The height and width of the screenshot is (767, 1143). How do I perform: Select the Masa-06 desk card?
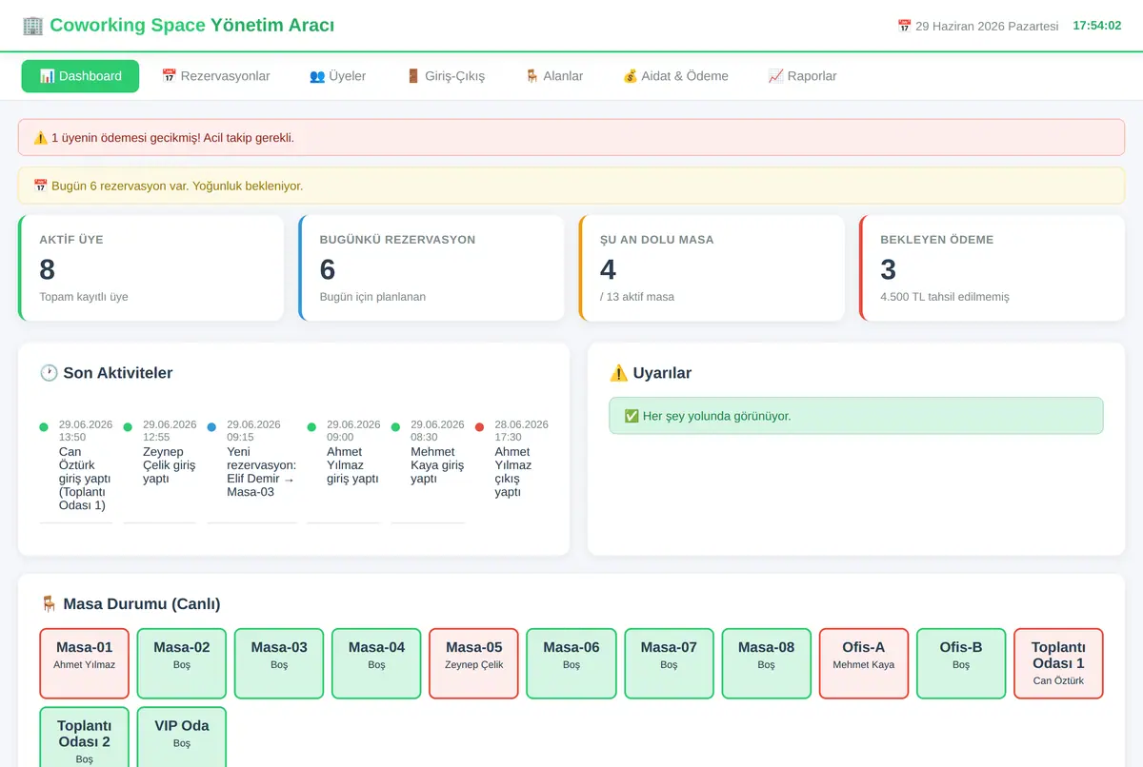[571, 663]
